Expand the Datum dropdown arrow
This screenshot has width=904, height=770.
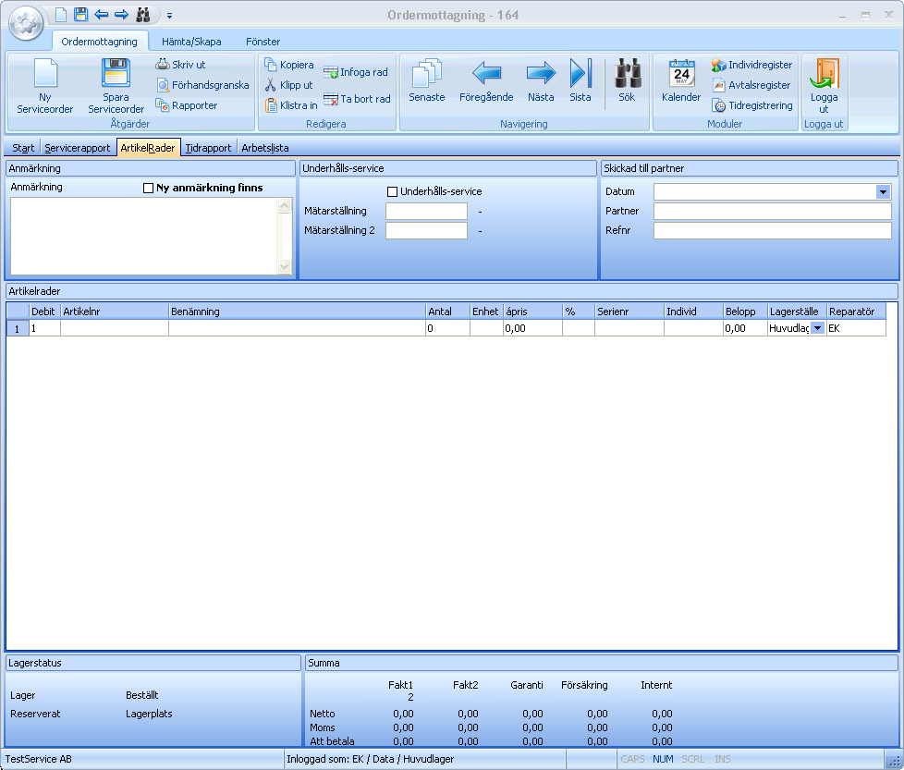(883, 192)
